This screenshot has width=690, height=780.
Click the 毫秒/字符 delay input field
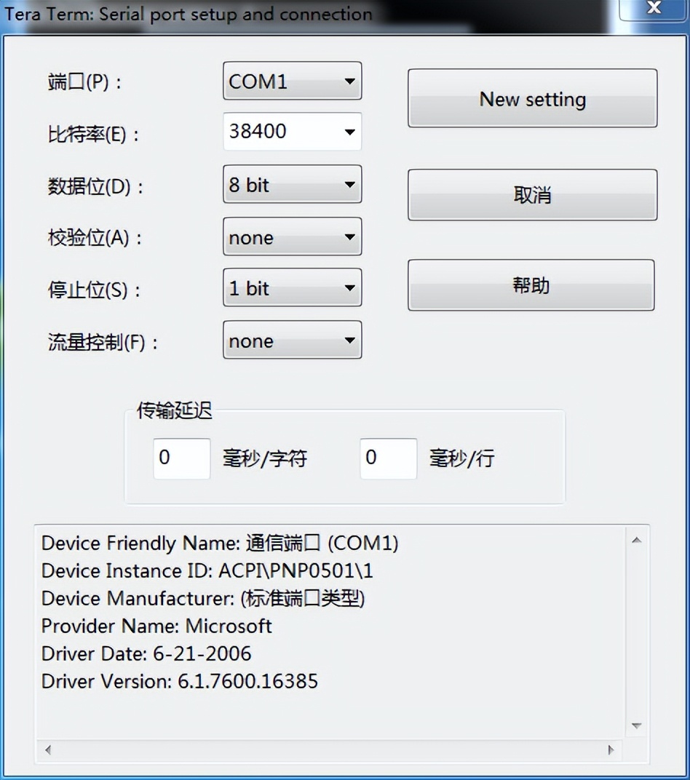tap(181, 458)
